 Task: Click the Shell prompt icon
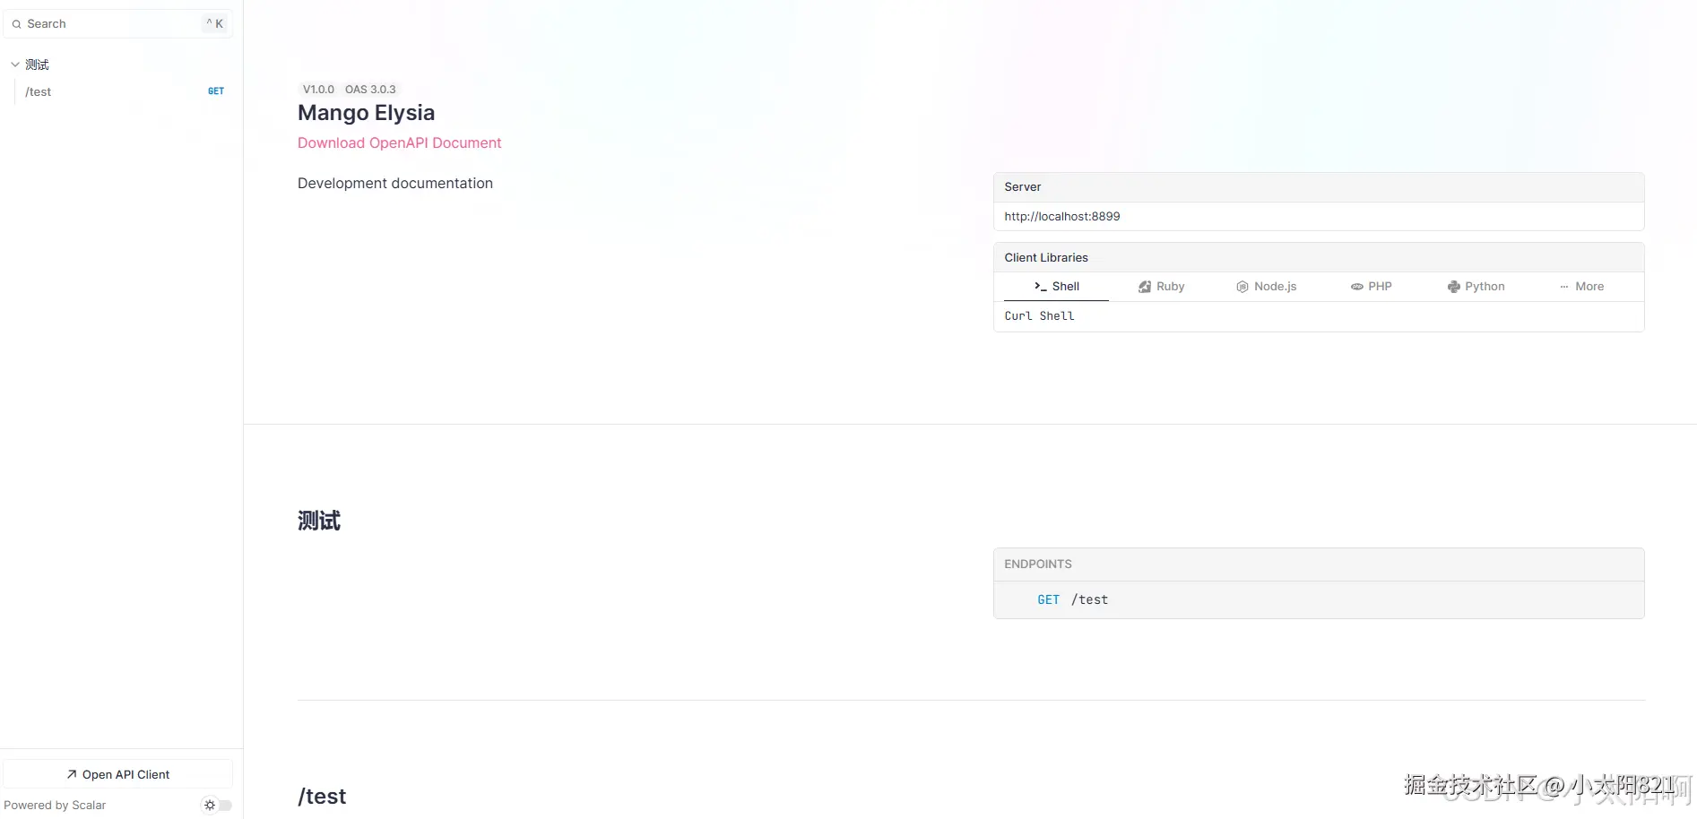pyautogui.click(x=1041, y=287)
